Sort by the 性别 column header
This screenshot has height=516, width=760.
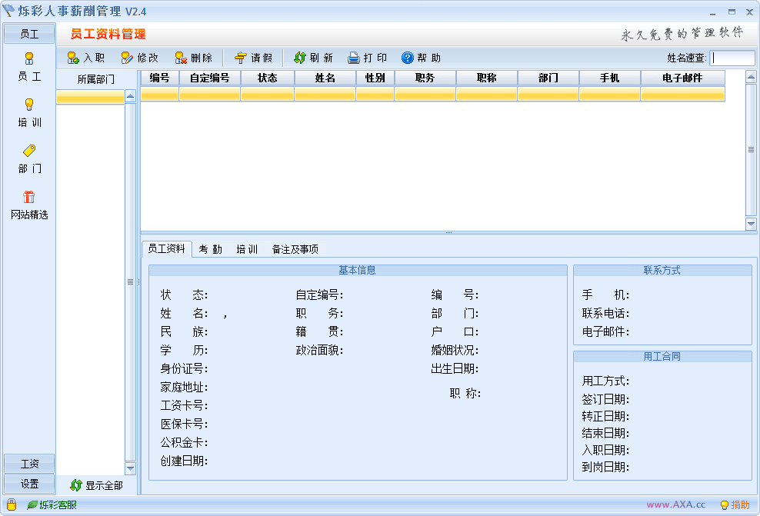tap(375, 78)
